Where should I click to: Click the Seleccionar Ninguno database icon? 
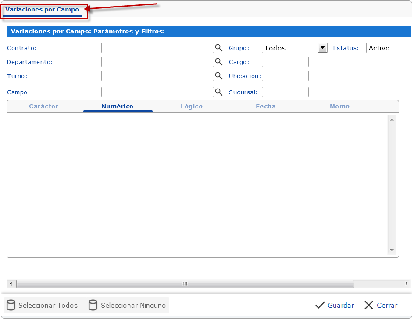(93, 306)
